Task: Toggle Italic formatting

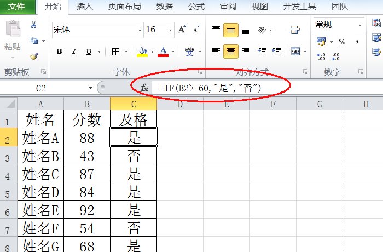Action: (x=74, y=51)
